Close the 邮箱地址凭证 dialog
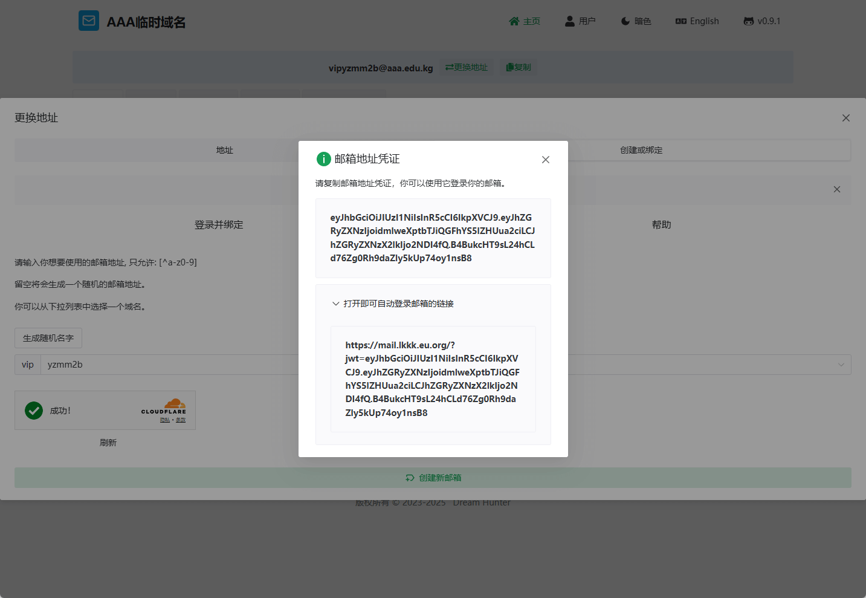The width and height of the screenshot is (866, 598). (x=546, y=160)
